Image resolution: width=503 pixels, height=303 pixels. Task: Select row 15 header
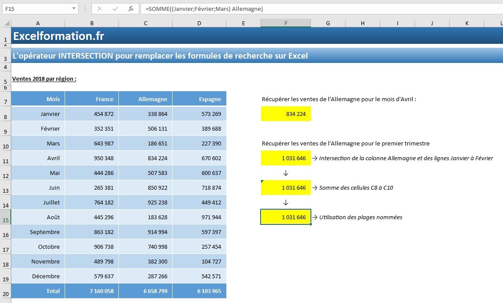6,217
